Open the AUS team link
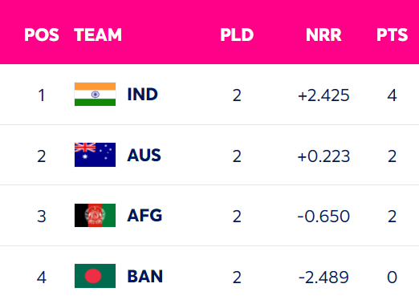This screenshot has height=304, width=419. (144, 155)
